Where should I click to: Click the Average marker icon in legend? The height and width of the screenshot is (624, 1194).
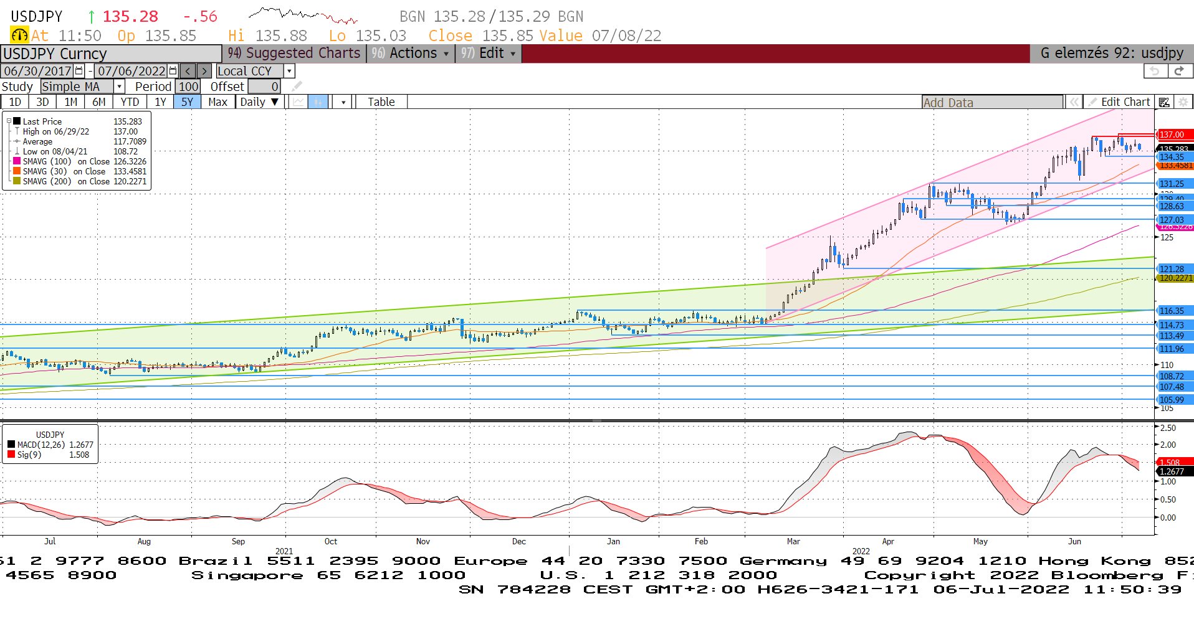(x=17, y=141)
